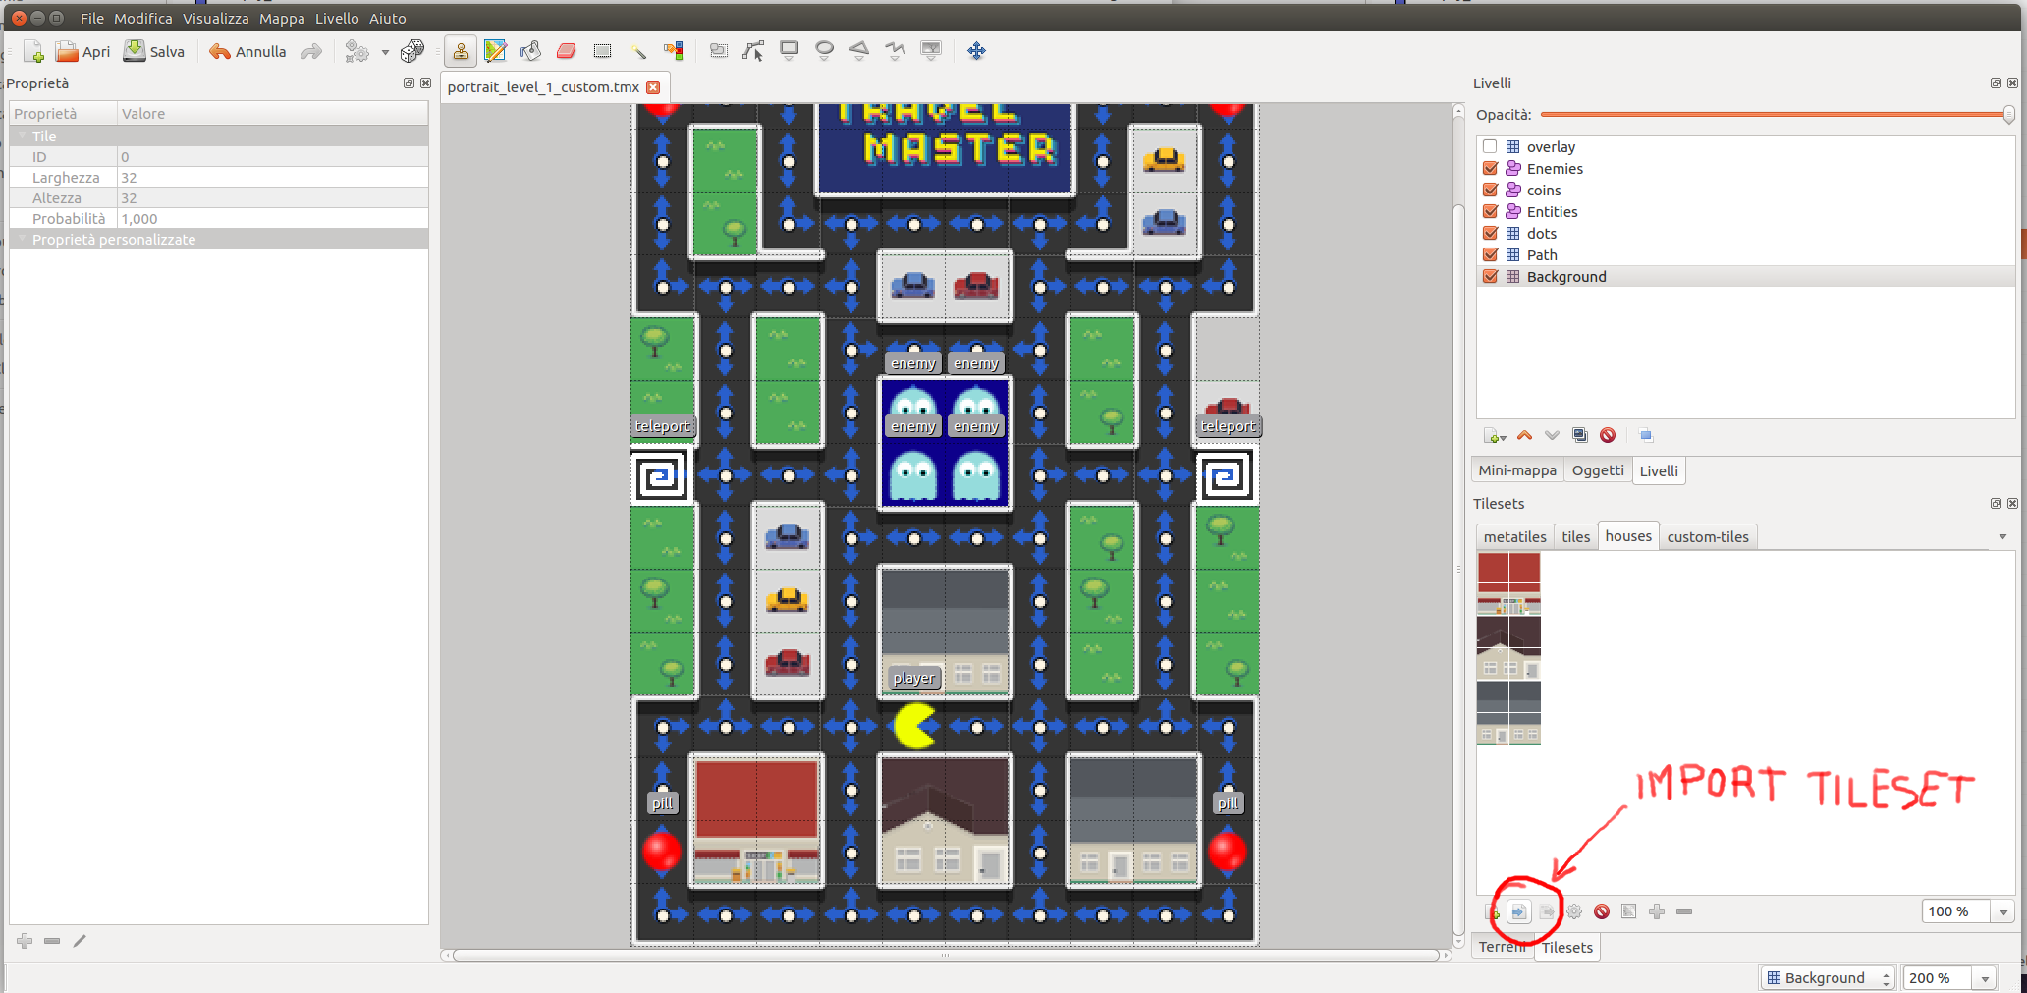Screen dimensions: 2027x993
Task: Select the Insert Ellipse tool
Action: (x=825, y=51)
